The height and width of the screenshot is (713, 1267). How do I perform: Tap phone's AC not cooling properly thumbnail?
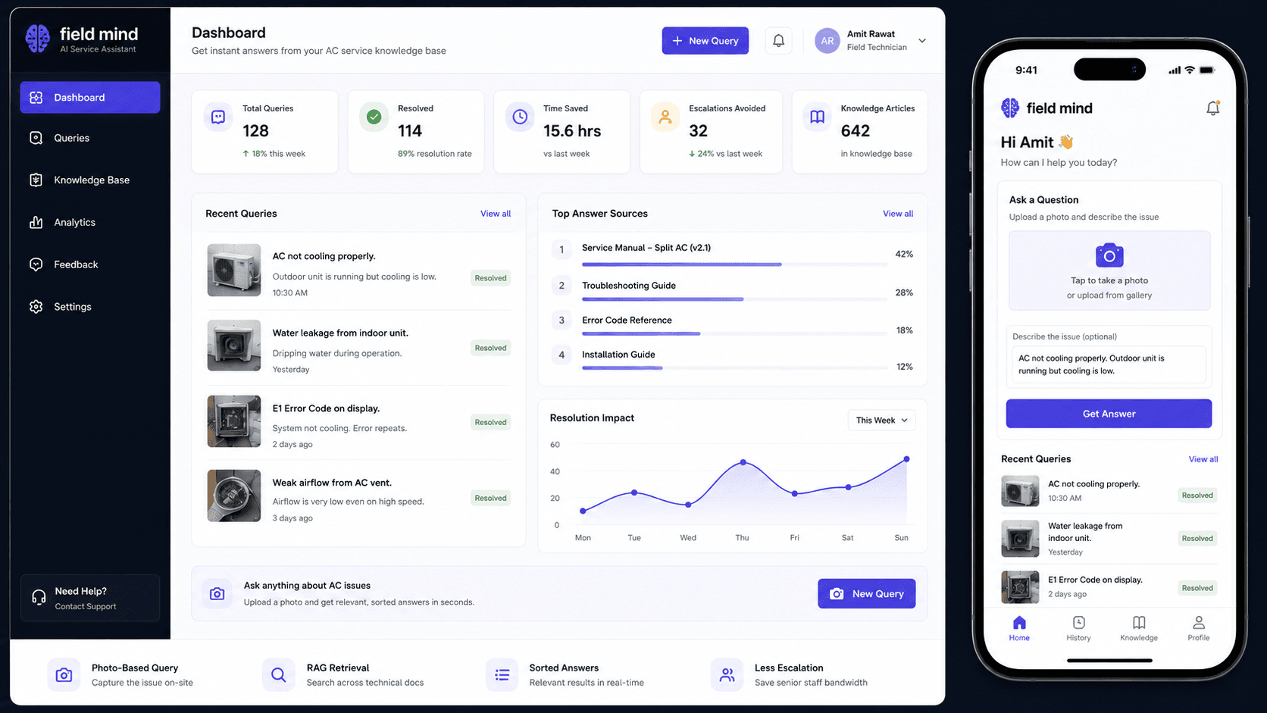pyautogui.click(x=1020, y=491)
